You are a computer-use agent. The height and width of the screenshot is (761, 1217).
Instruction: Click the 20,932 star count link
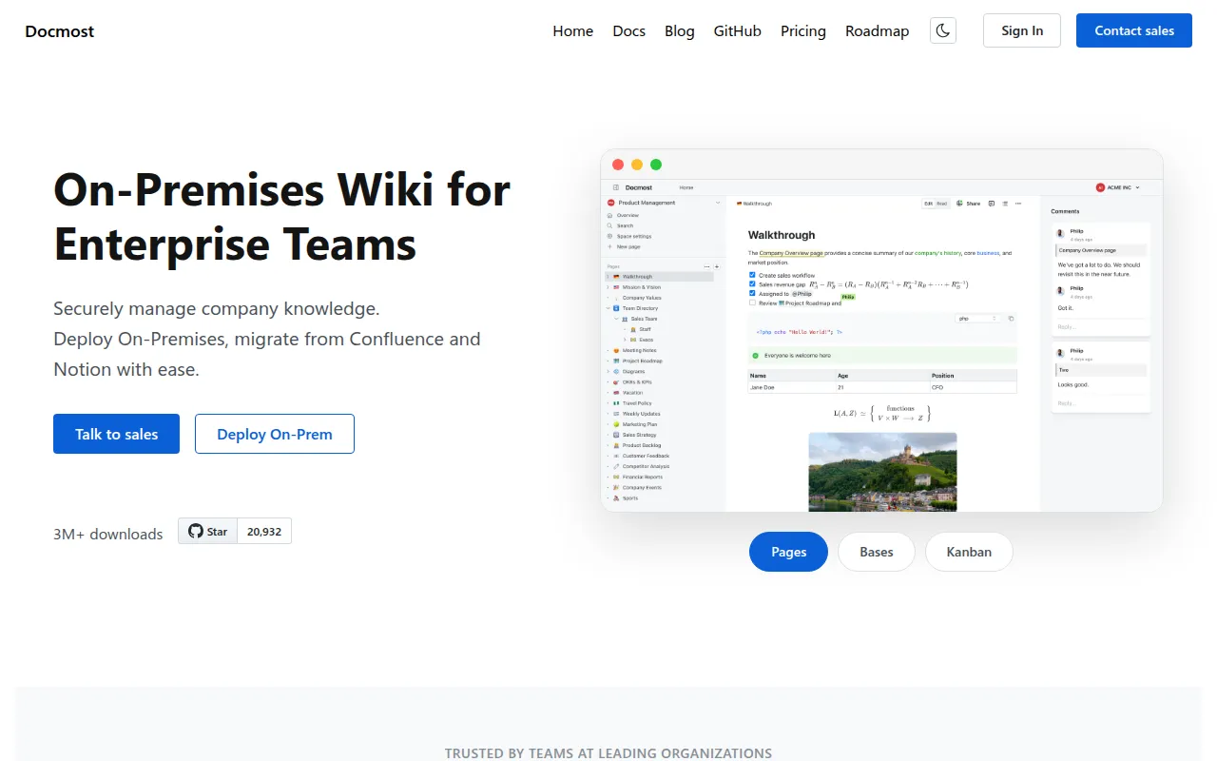pos(264,531)
